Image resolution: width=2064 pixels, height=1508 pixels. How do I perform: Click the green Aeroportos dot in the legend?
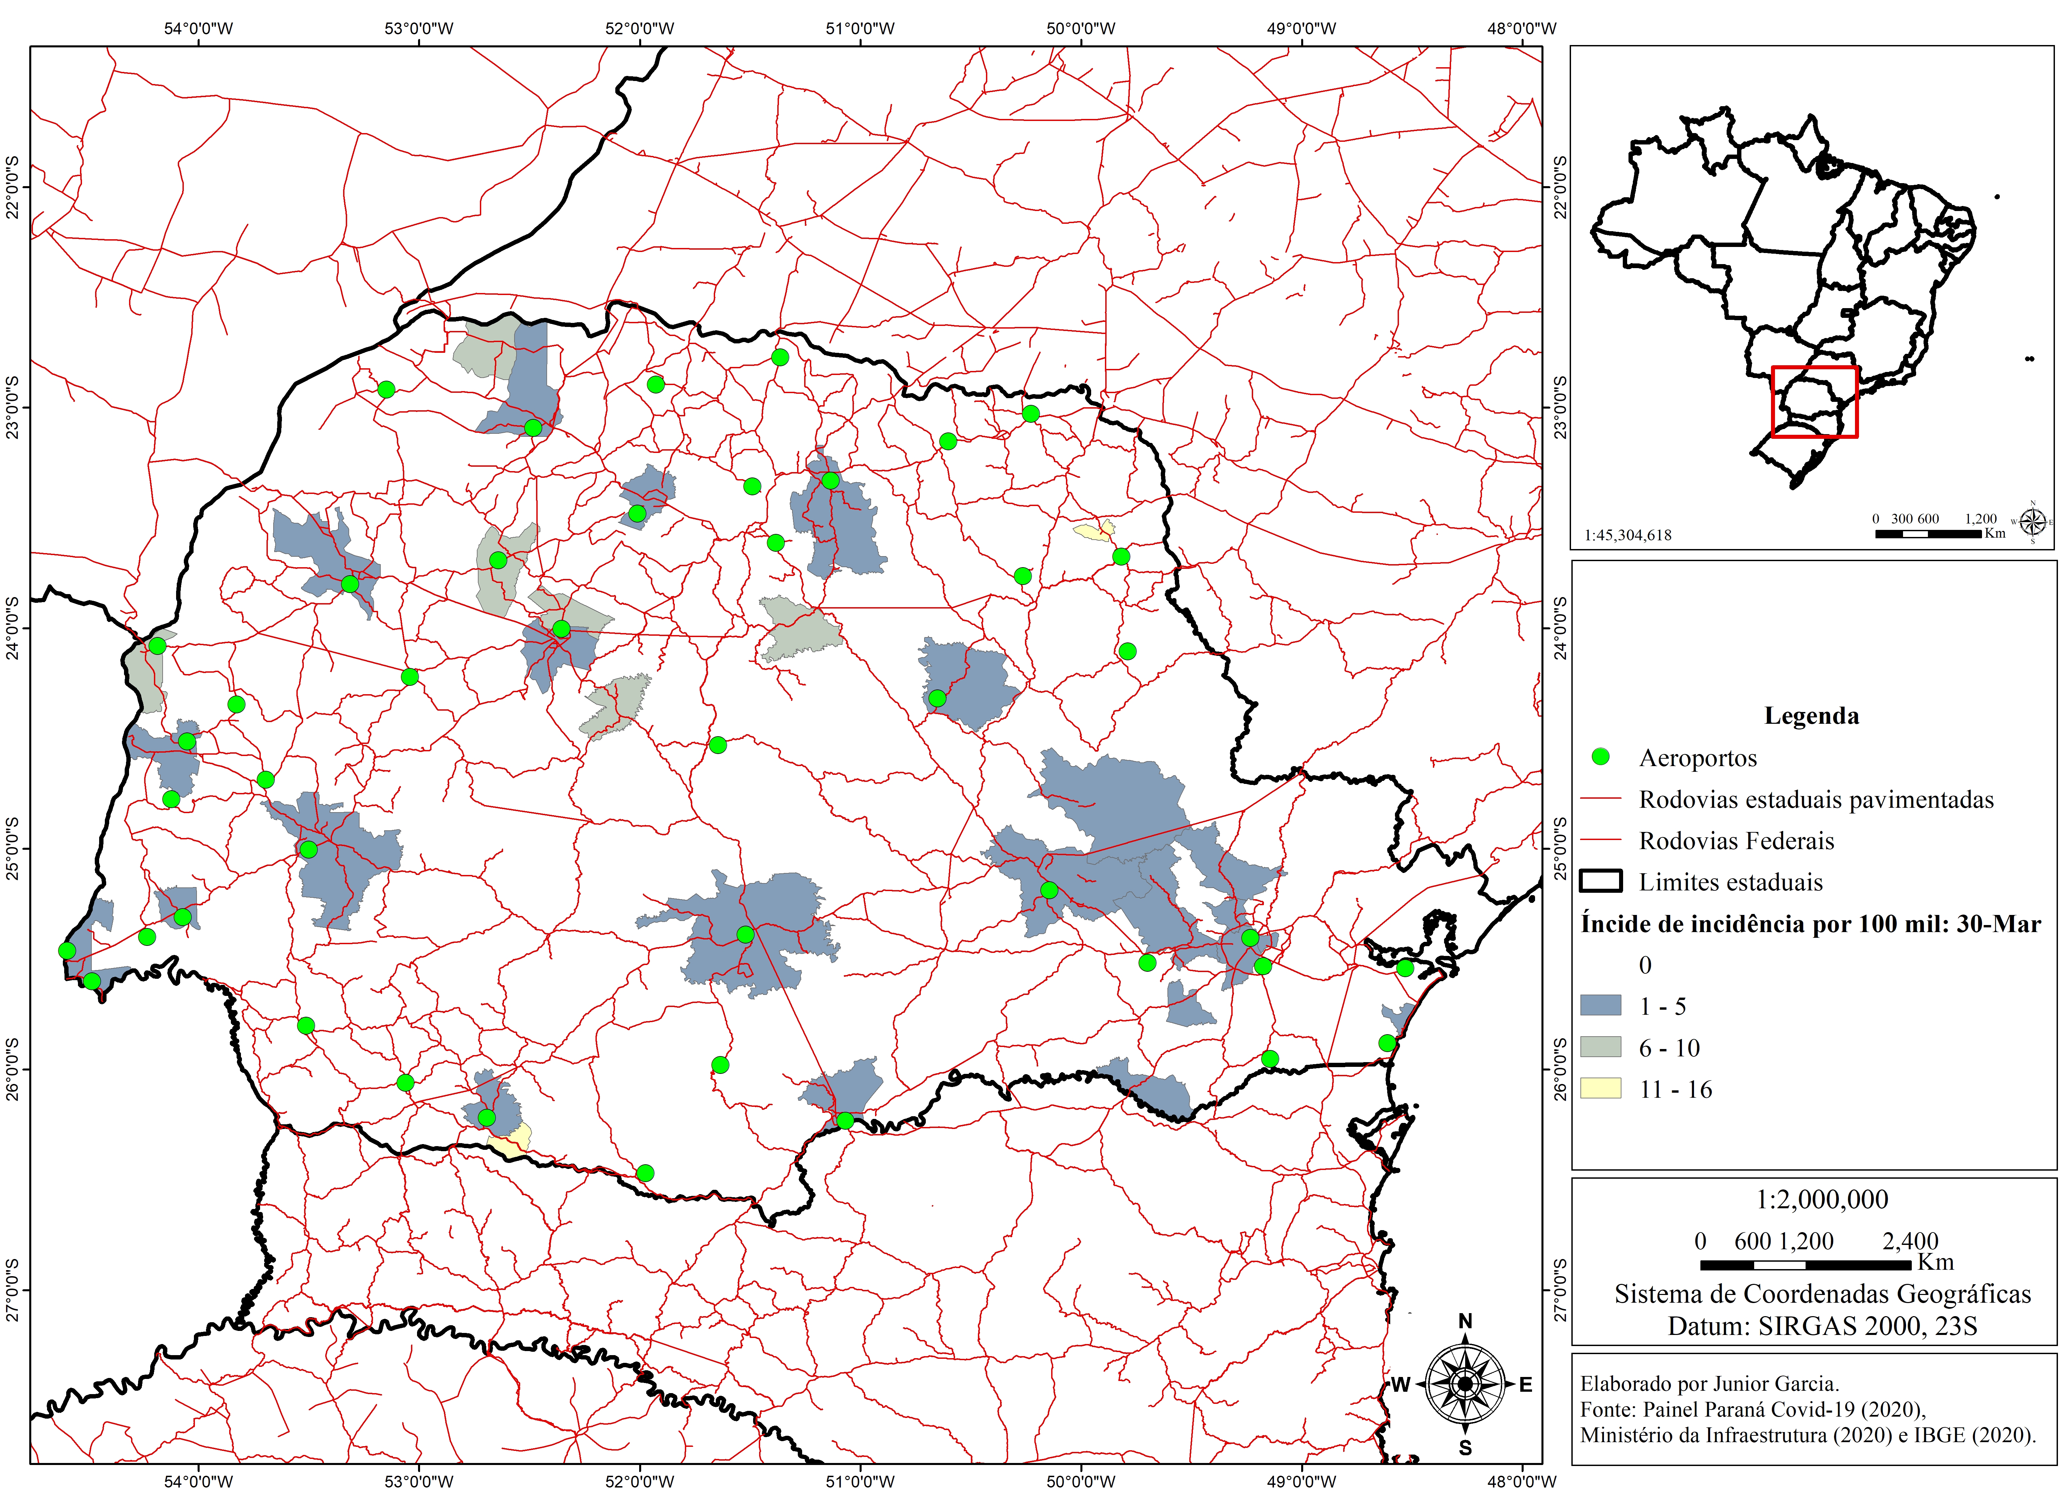(x=1600, y=757)
